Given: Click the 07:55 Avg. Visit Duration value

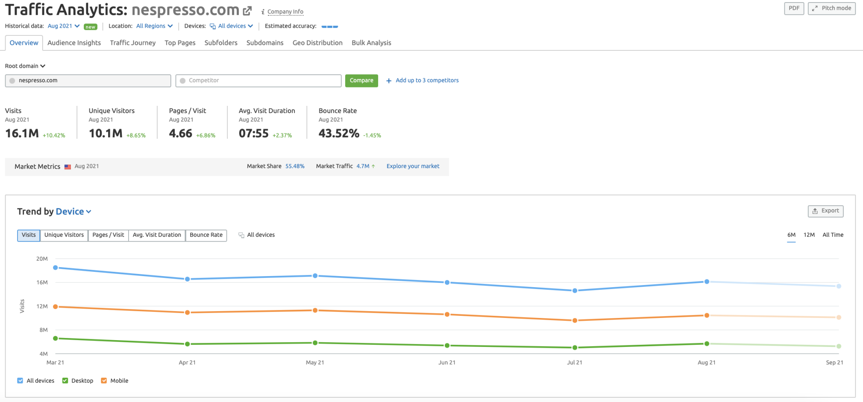Looking at the screenshot, I should 254,134.
